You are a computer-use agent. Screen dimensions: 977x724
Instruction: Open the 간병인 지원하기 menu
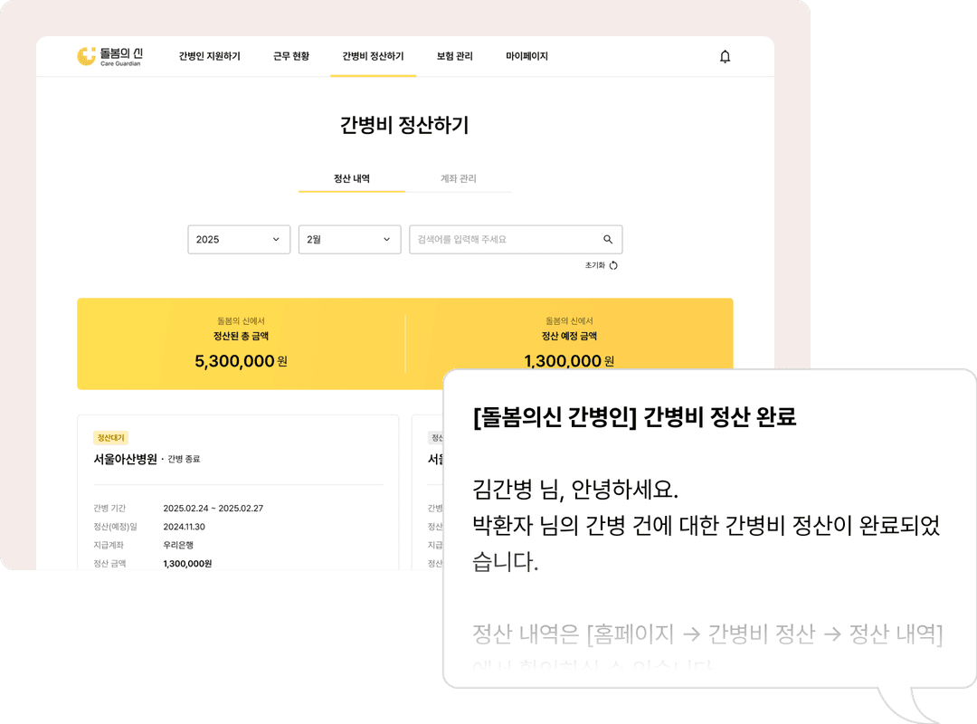209,56
